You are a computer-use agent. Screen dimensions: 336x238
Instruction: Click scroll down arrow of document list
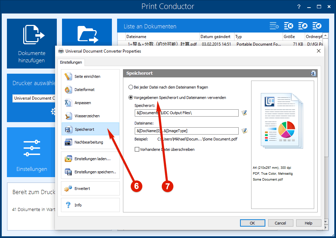click(x=326, y=222)
